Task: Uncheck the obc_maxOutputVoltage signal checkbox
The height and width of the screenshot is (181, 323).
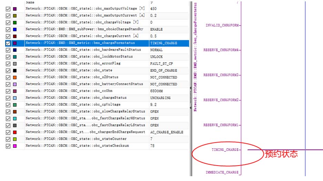Action: pyautogui.click(x=8, y=9)
